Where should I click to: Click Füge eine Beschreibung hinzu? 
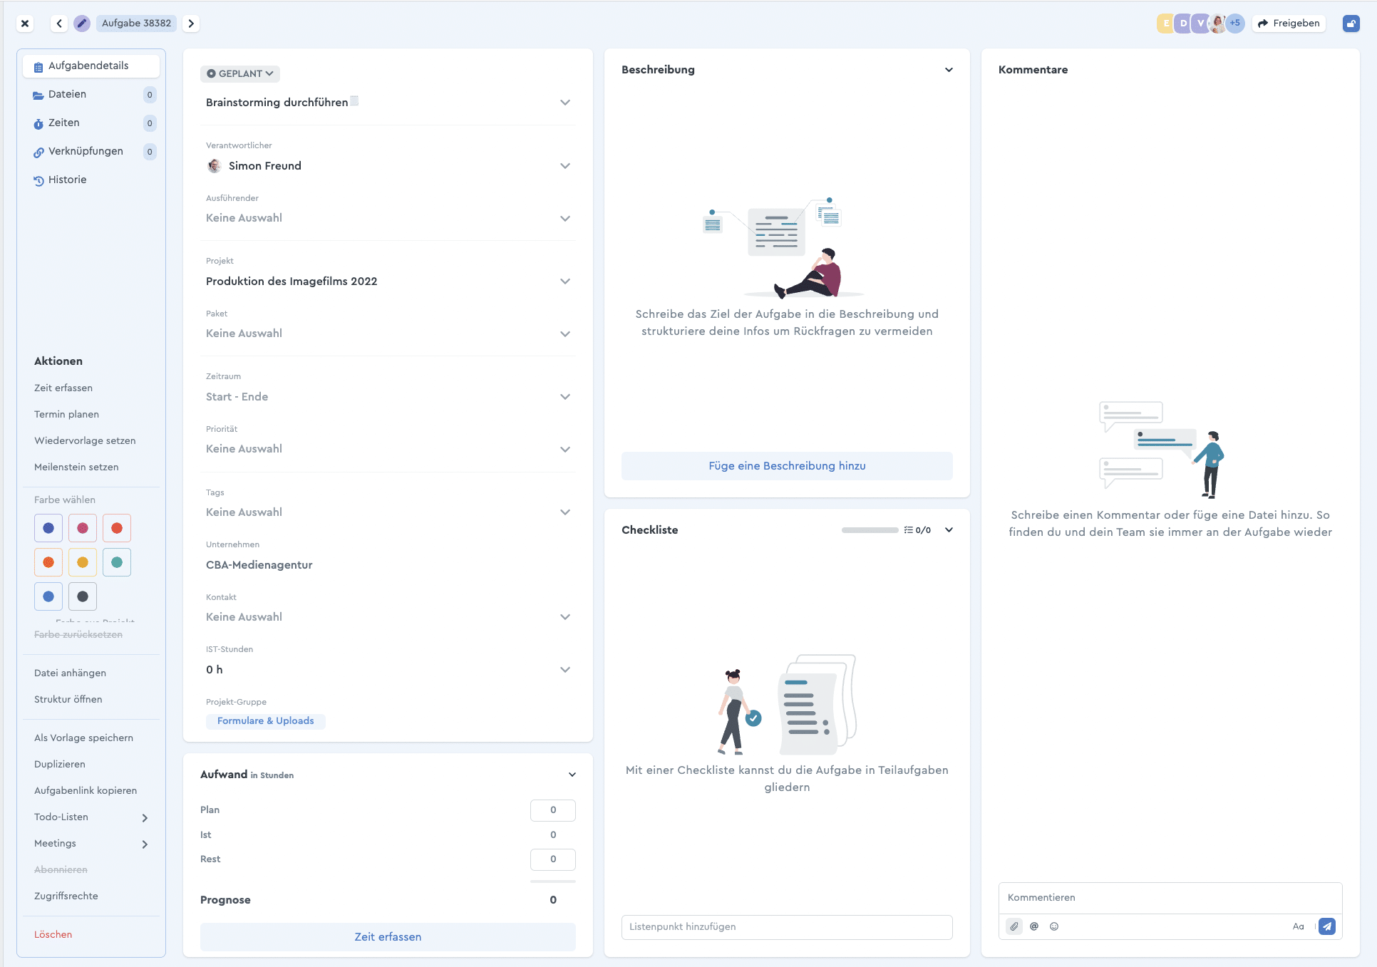point(787,466)
